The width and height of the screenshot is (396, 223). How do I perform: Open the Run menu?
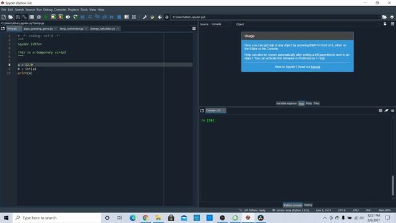pyautogui.click(x=39, y=10)
